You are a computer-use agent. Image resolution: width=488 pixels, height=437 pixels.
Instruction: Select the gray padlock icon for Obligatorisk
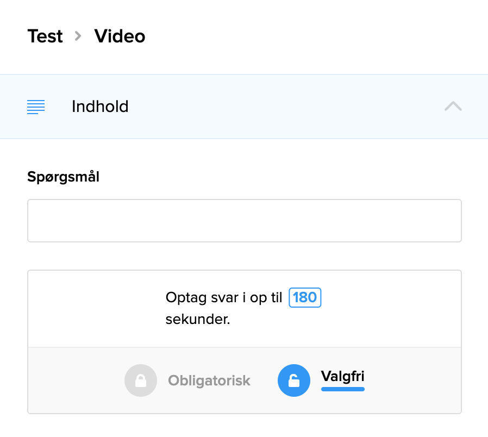tap(141, 380)
